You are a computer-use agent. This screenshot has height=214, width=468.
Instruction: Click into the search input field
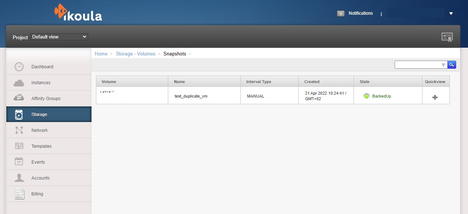(418, 65)
